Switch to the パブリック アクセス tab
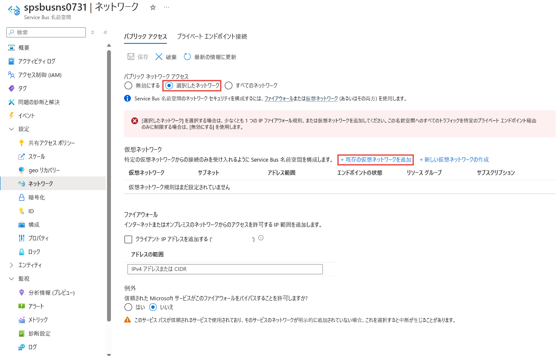The height and width of the screenshot is (356, 557). pos(145,37)
